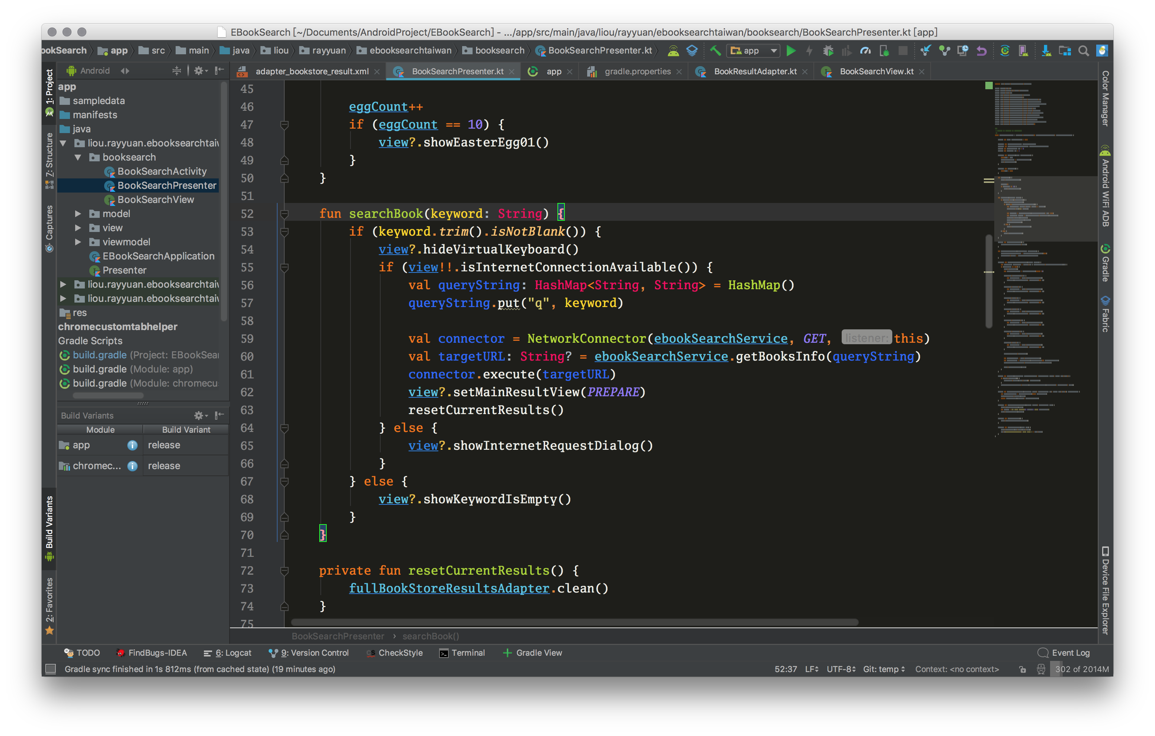Open the Terminal tool window
Viewport: 1155px width, 736px height.
463,653
